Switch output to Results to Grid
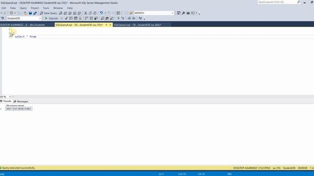The height and width of the screenshot is (176, 314). pos(107,19)
